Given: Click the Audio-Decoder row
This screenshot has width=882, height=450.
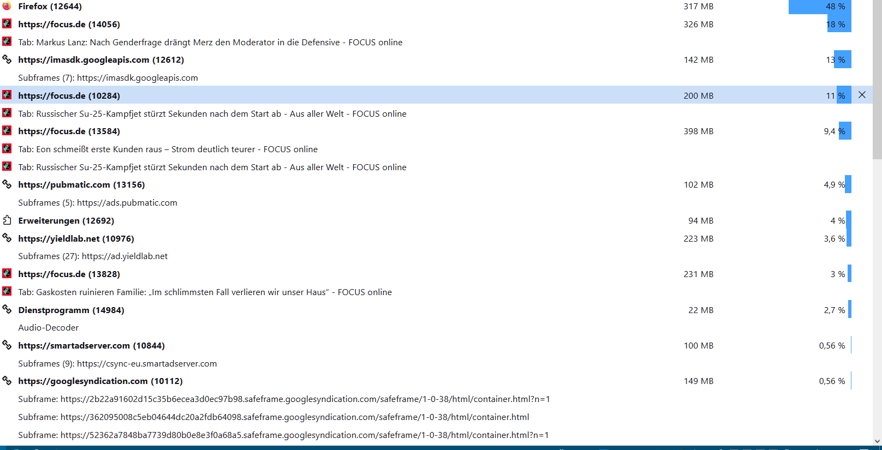Looking at the screenshot, I should (49, 328).
